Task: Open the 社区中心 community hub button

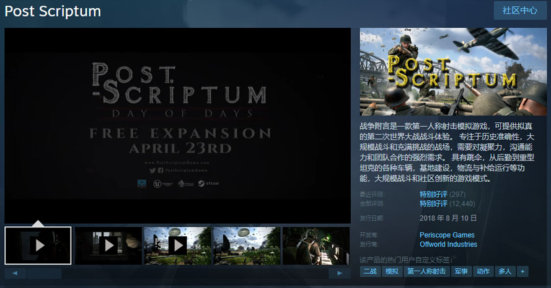Action: click(x=520, y=11)
